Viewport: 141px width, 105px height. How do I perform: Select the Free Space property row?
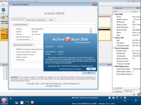coord(127,43)
